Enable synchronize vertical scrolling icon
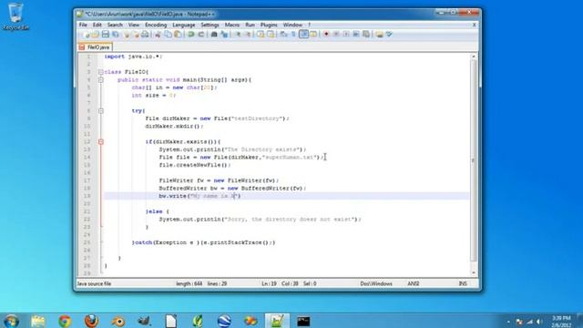583x328 pixels. pyautogui.click(x=261, y=35)
